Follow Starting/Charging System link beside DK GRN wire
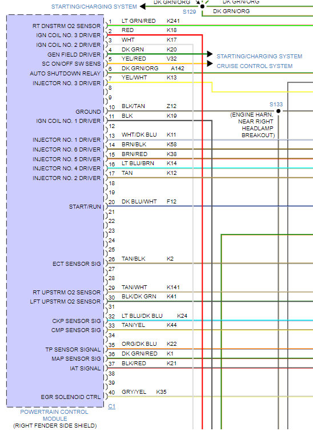Screen dimensions: 313x435 point(259,57)
